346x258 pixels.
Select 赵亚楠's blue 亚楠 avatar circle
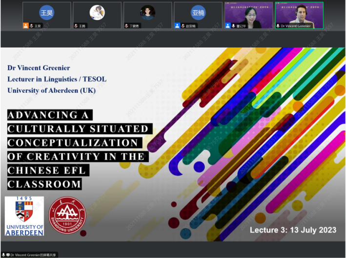tap(198, 12)
